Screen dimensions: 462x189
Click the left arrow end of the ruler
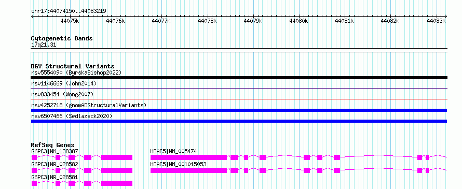point(32,16)
